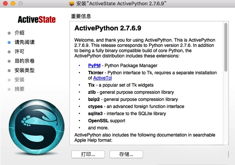
Task: Click the red close window button
Action: coord(5,3)
